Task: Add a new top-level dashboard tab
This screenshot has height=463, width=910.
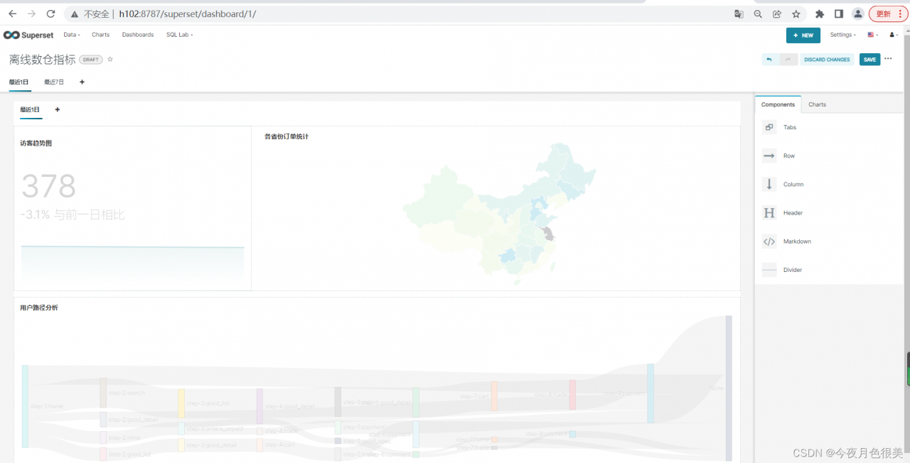Action: coord(82,82)
